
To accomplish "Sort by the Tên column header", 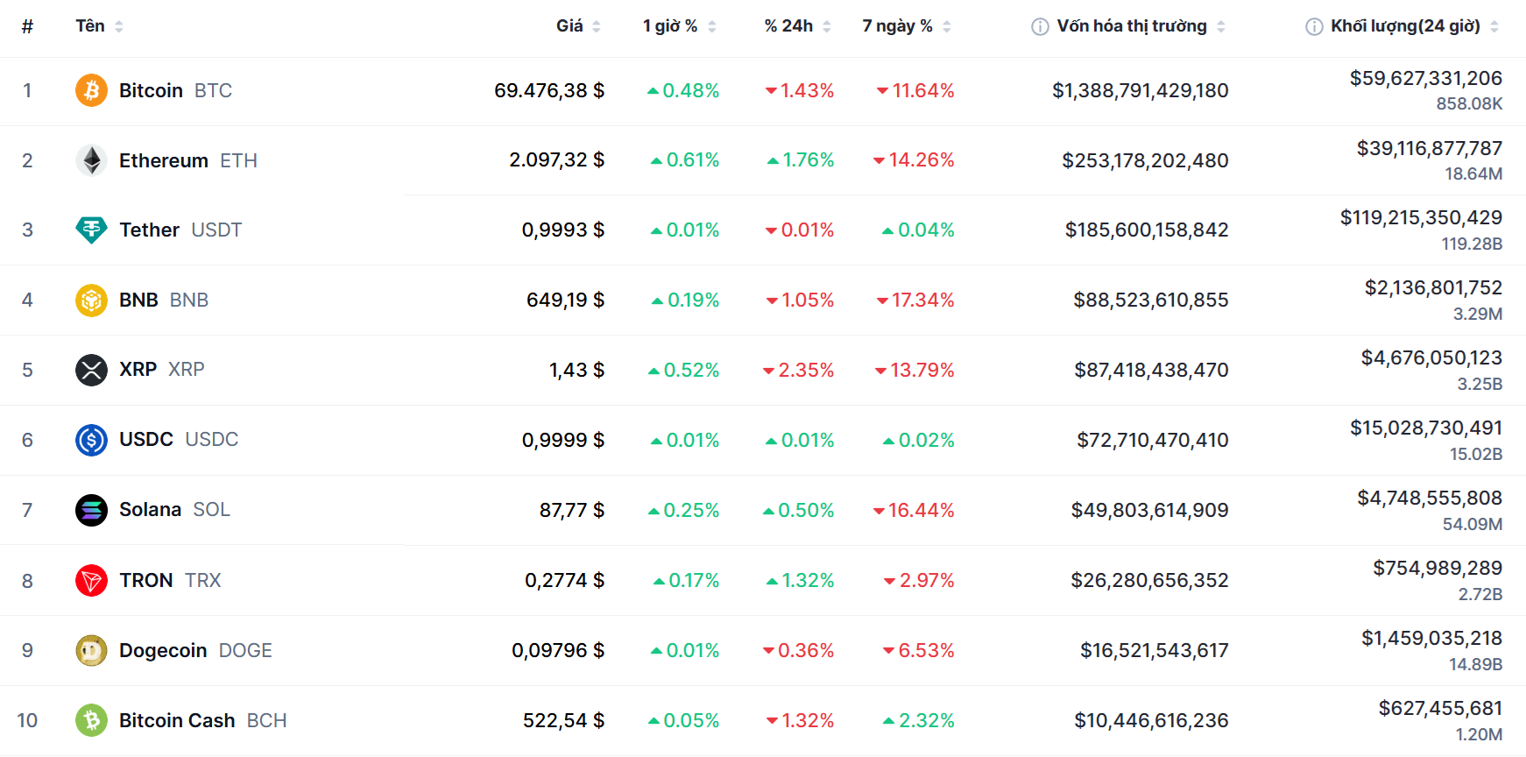I will coord(90,26).
